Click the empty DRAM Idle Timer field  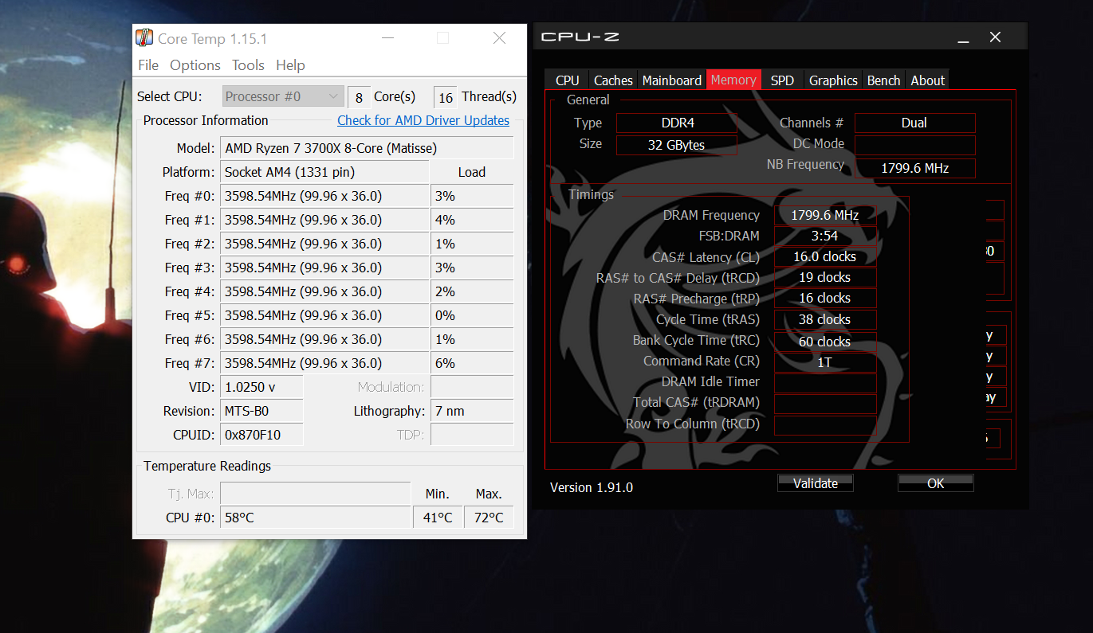pyautogui.click(x=824, y=383)
